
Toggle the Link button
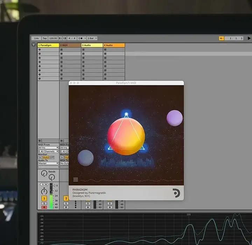[36, 38]
